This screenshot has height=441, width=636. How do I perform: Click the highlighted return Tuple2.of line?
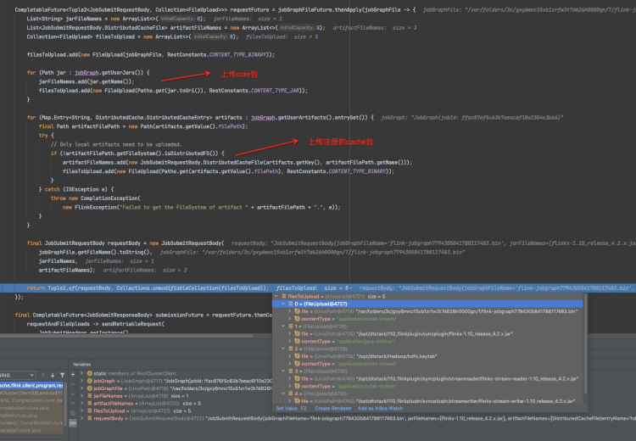tap(318, 288)
